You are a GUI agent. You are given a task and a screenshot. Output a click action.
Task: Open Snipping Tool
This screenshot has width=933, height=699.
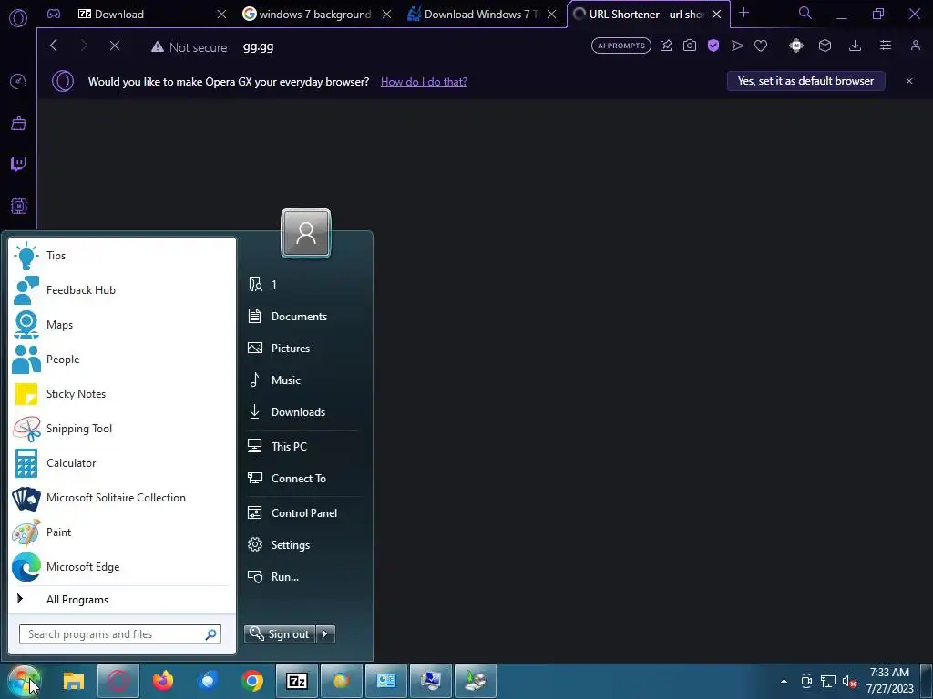(121, 429)
